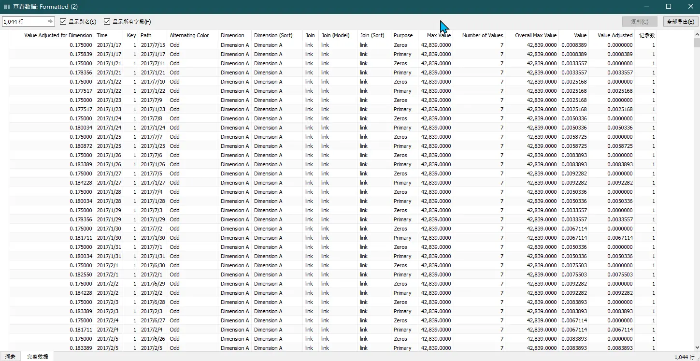Click the 记录数 column header
Viewport: 700px width, 361px height.
point(647,35)
